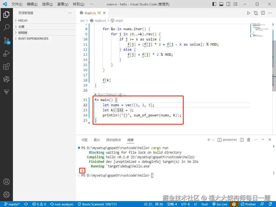This screenshot has height=207, width=276.
Task: Open the 选择(S) menu
Action: [x=47, y=4]
